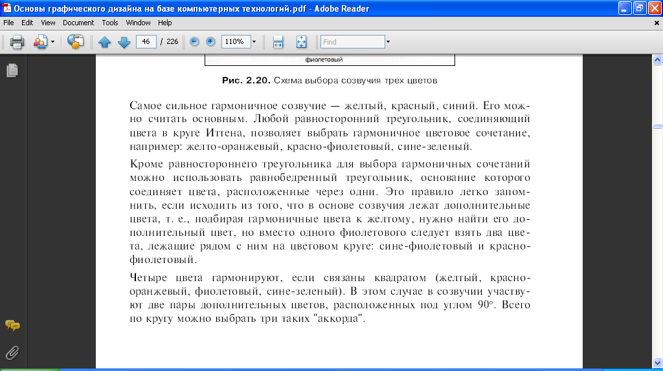Open the Attachments paperclip panel

(12, 353)
